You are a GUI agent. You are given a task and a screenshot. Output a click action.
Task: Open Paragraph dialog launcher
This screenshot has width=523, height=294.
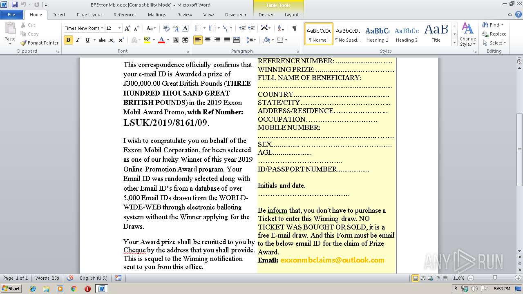click(x=297, y=51)
